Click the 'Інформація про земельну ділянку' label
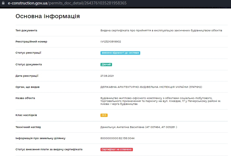 (x=40, y=138)
